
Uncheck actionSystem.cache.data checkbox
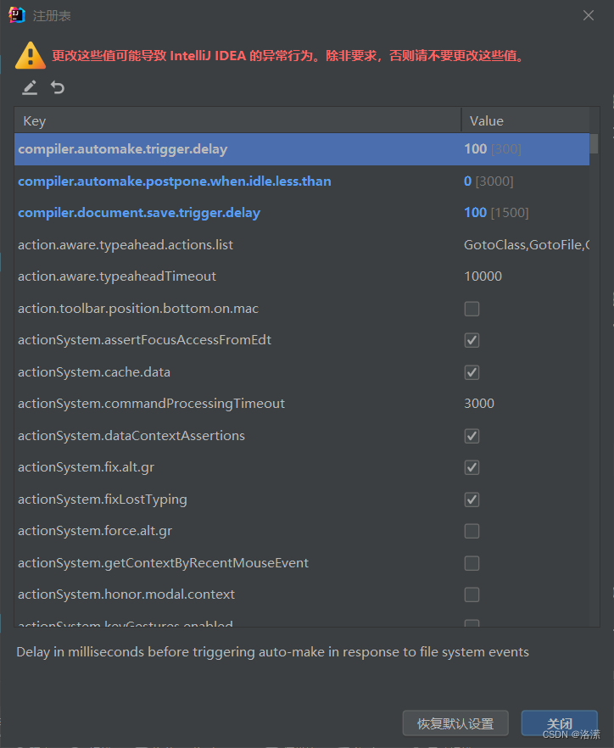click(x=472, y=372)
